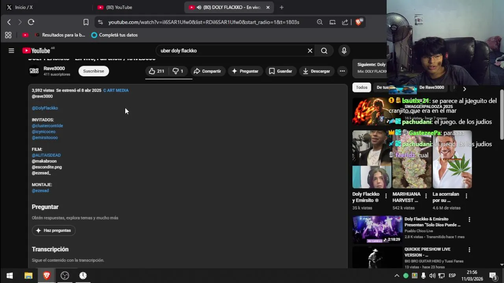Screen dimensions: 504x283
Task: Open the @clustercontilde link
Action: coord(47,126)
